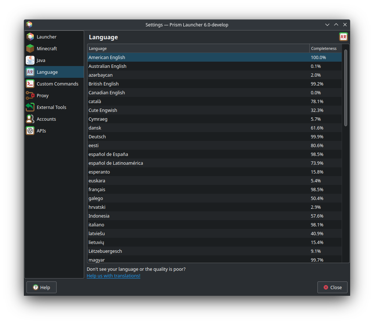Click the Accounts people icon
The image size is (374, 324).
pos(30,119)
